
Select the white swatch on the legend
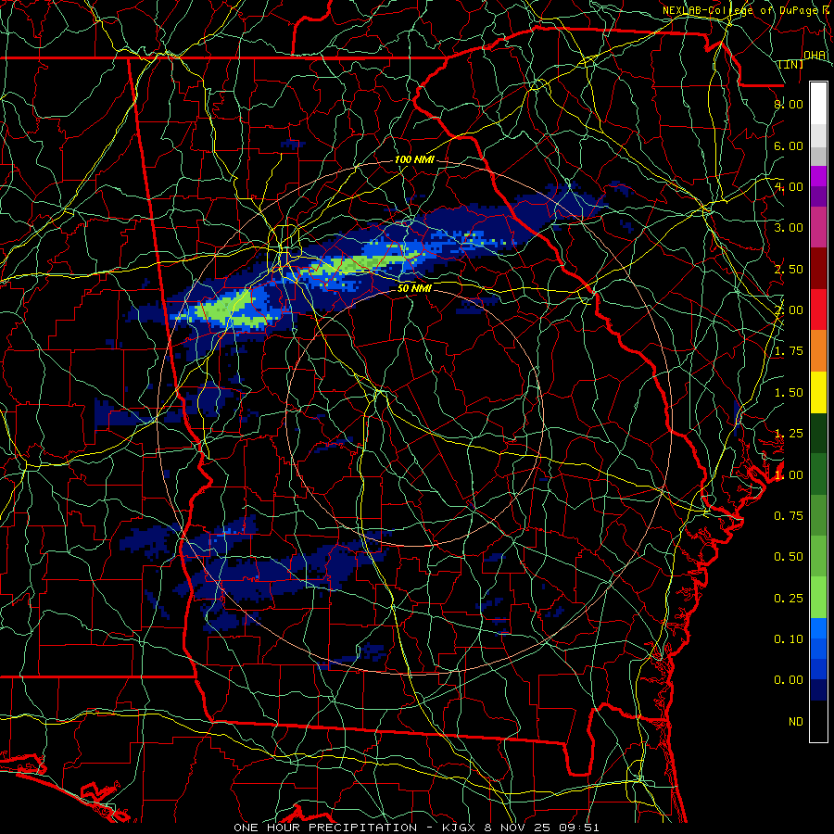point(818,103)
